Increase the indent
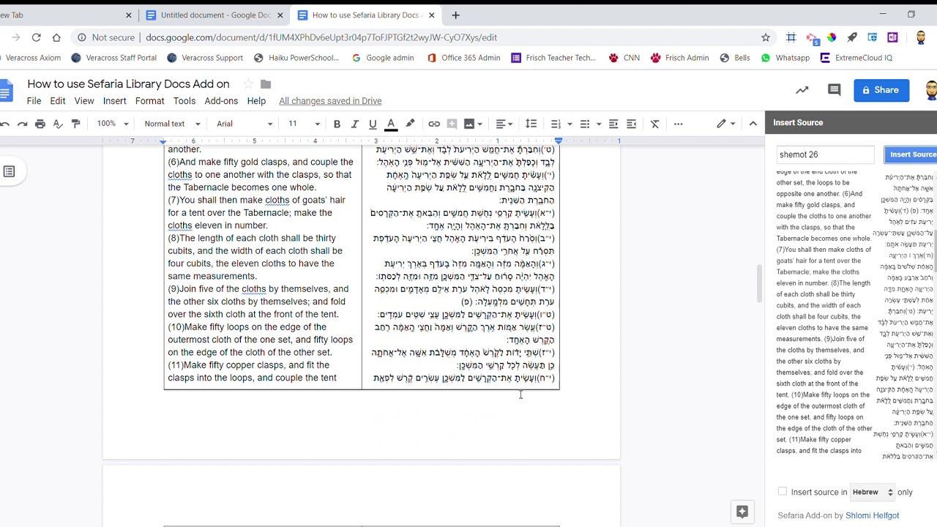This screenshot has width=937, height=527. click(x=631, y=124)
